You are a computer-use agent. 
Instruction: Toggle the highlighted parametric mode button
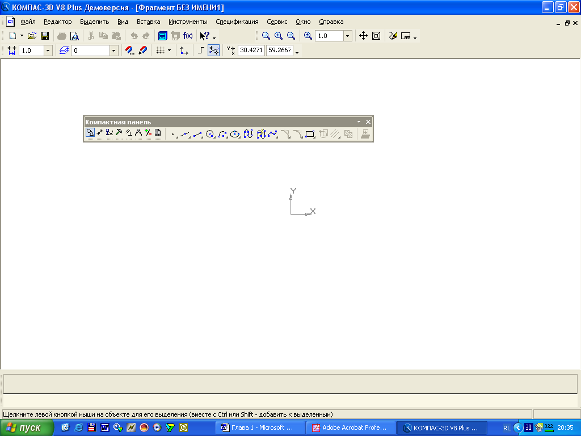(x=213, y=51)
